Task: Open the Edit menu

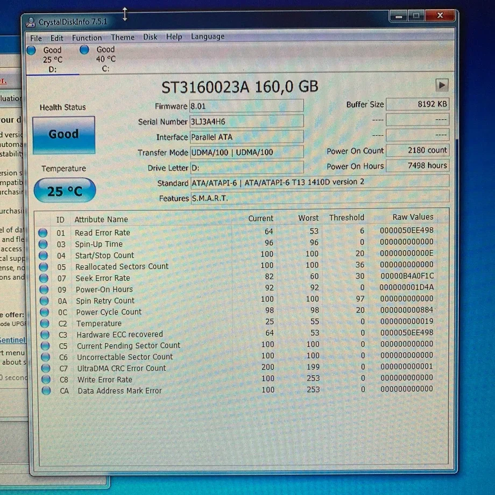Action: 57,38
